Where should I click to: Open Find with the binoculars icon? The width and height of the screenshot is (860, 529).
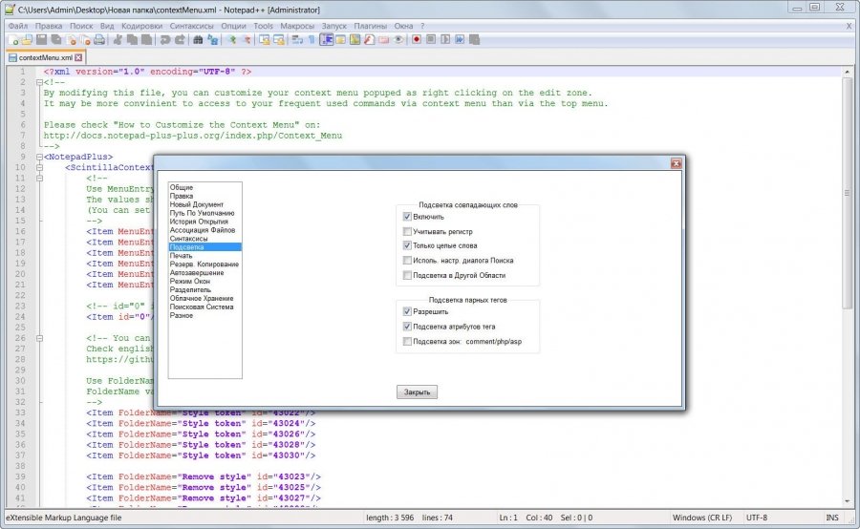click(x=197, y=40)
